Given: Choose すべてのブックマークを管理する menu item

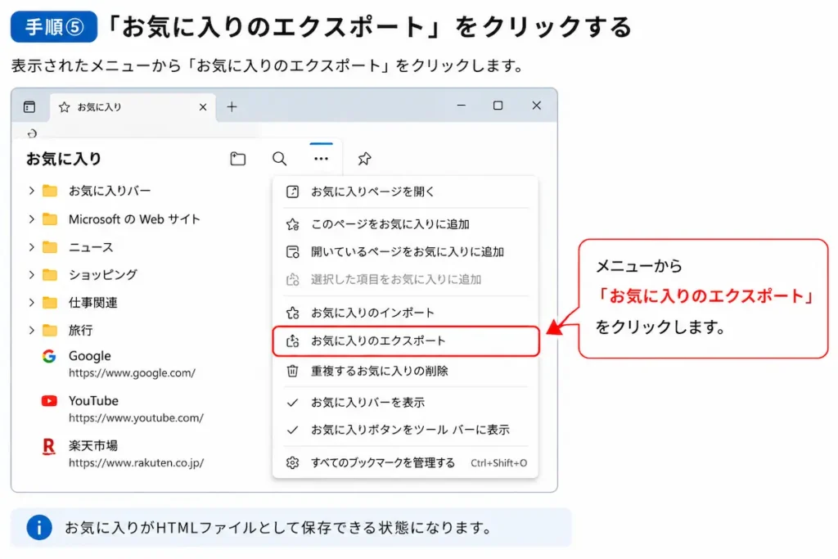Looking at the screenshot, I should click(405, 462).
